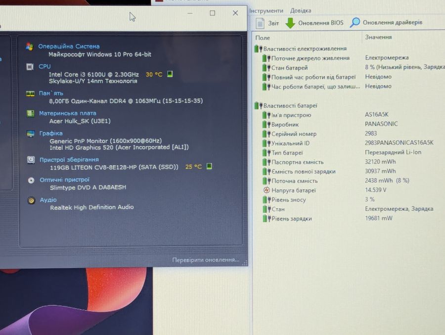445x335 pixels.
Task: Select the Поточна ємність row
Action: tap(349, 181)
